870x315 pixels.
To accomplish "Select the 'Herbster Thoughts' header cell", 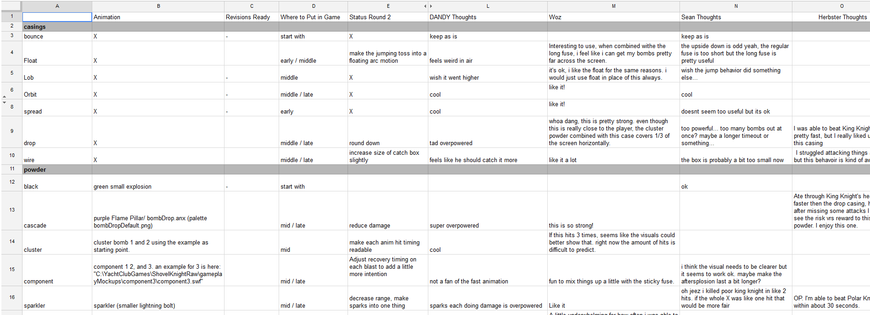I will click(x=831, y=17).
